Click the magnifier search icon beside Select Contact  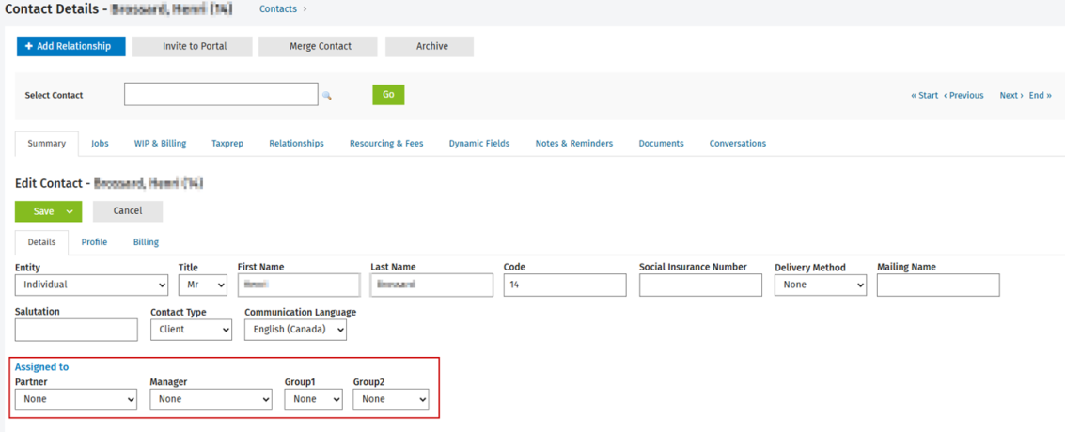click(x=327, y=96)
